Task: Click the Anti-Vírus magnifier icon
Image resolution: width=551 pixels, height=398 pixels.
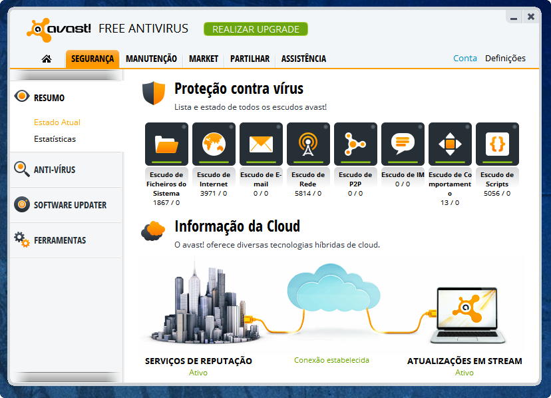Action: [x=22, y=169]
